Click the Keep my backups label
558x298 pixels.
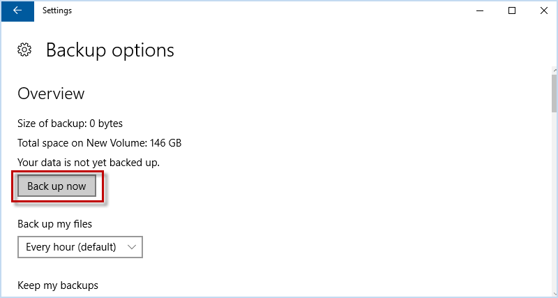pyautogui.click(x=58, y=285)
